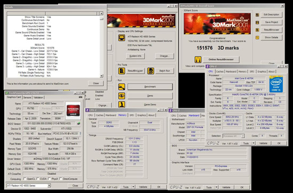The image size is (293, 193).
Task: Click the Change button under display settings
Action: [165, 56]
